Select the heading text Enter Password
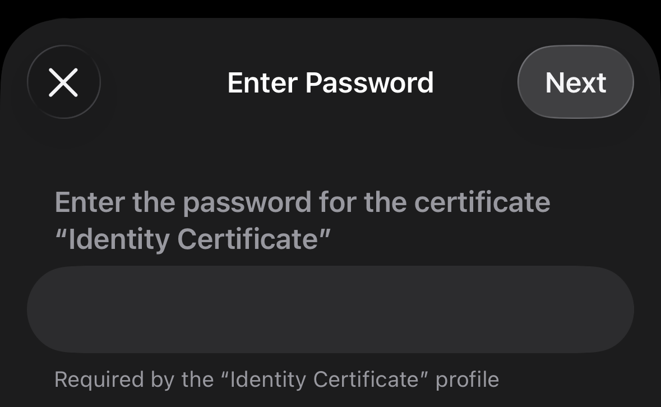The image size is (661, 407). (330, 82)
